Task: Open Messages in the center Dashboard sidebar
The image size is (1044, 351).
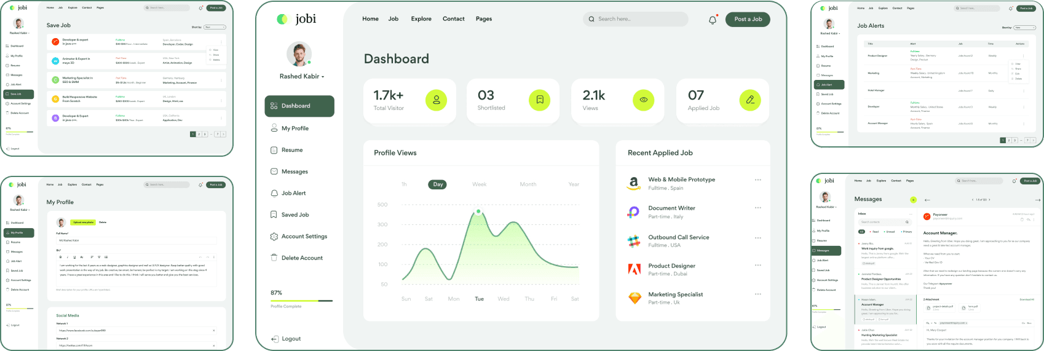Action: (289, 172)
